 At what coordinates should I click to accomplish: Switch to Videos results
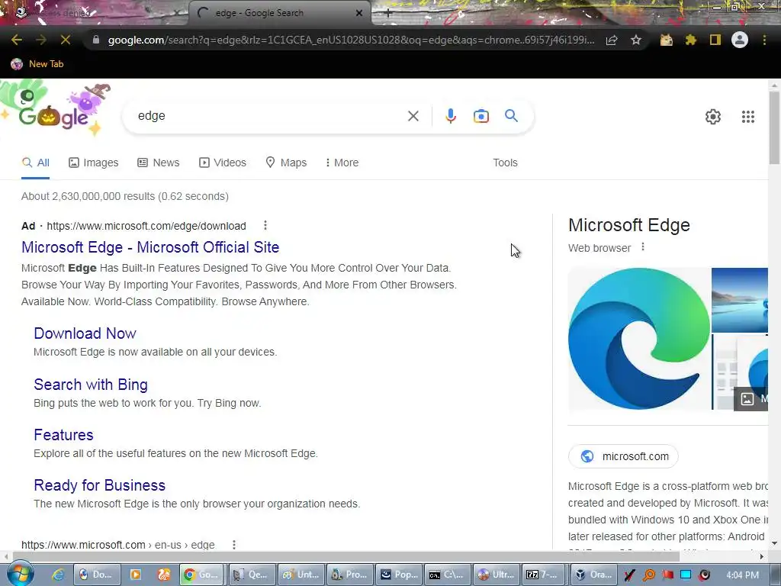(x=223, y=163)
